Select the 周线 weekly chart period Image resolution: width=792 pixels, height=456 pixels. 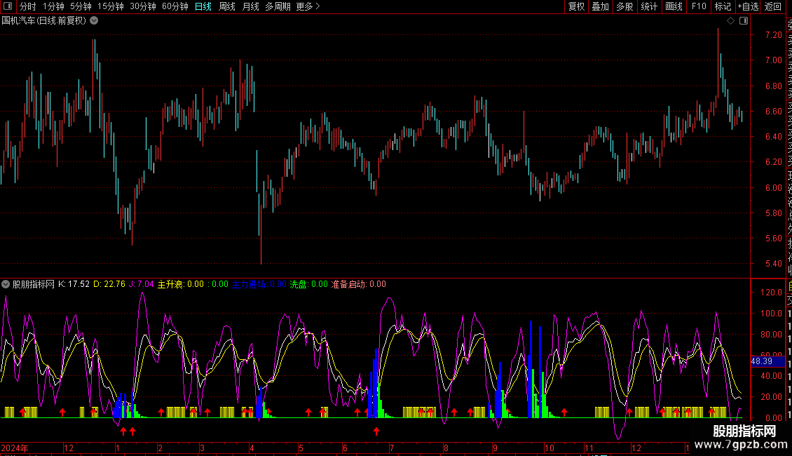pyautogui.click(x=227, y=7)
